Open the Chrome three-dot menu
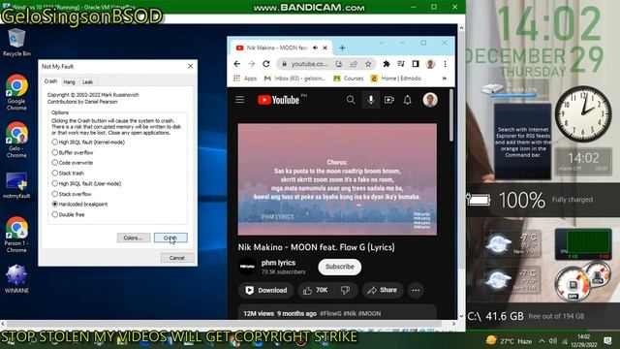 [445, 64]
